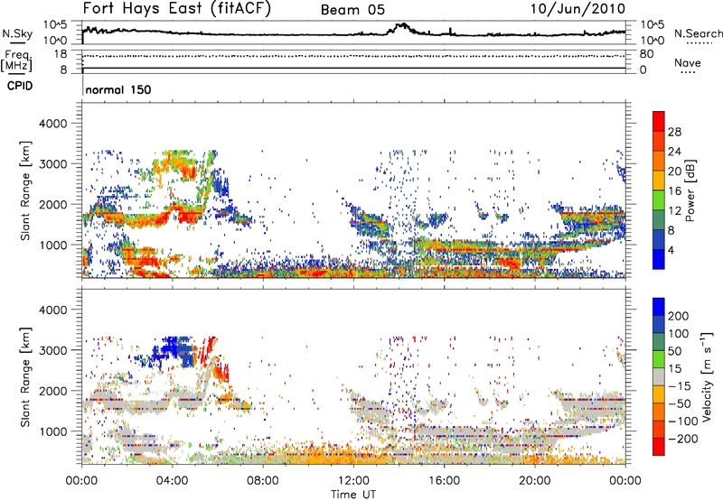Select the 4000 tick on the power panel
This screenshot has height=500, width=723.
click(52, 124)
